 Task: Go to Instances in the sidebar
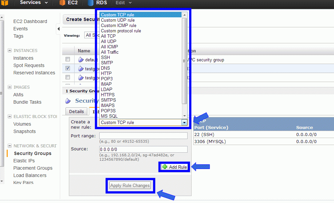pyautogui.click(x=23, y=58)
